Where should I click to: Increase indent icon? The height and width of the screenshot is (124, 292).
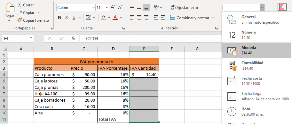[163, 18]
